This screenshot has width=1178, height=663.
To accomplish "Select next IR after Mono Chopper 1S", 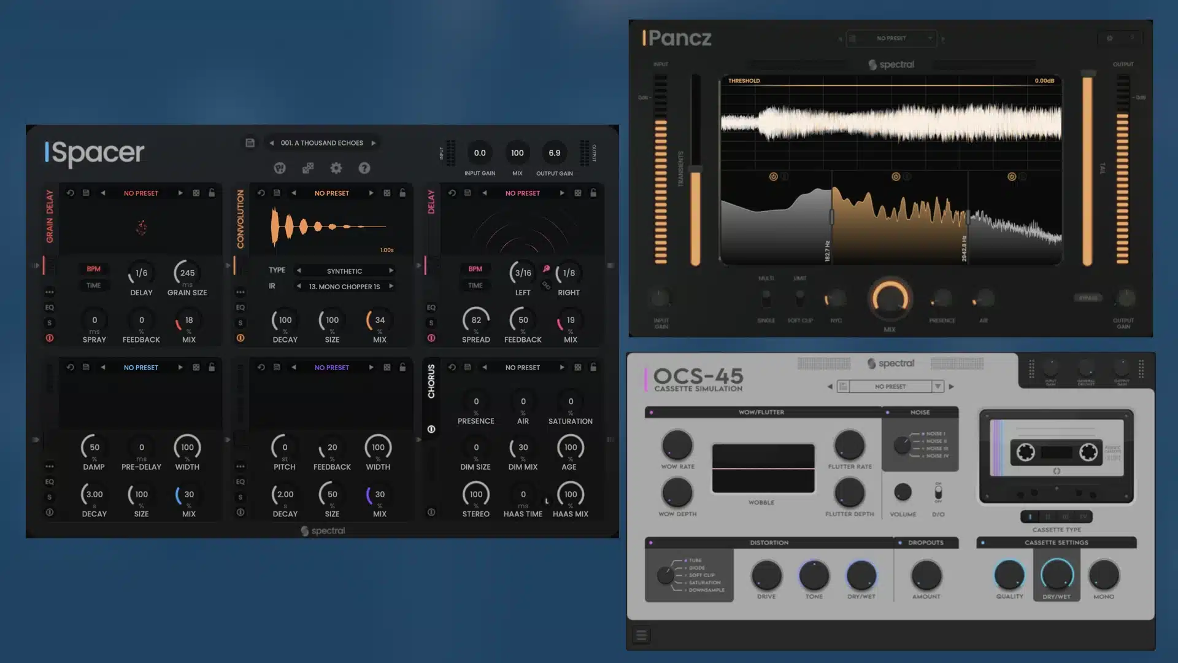I will coord(391,286).
